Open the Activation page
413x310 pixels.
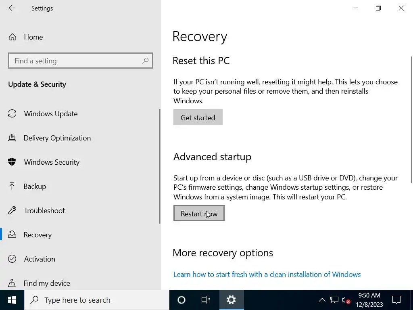(x=81, y=259)
